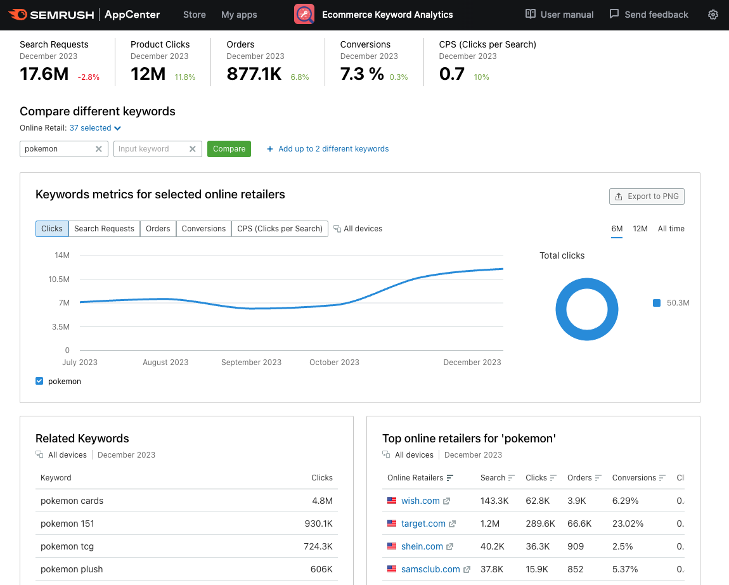
Task: Click the blue donut chart segment
Action: point(586,282)
